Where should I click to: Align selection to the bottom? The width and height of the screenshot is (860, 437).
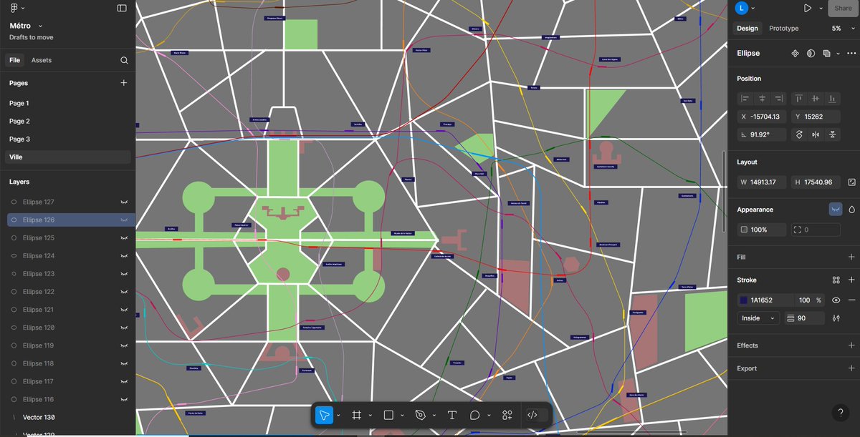pos(832,98)
